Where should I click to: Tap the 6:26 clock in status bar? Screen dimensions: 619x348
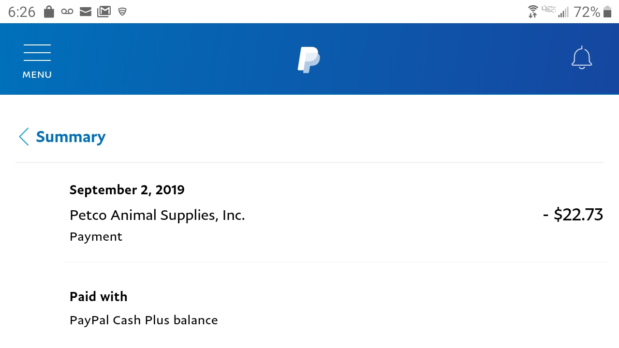coord(22,12)
